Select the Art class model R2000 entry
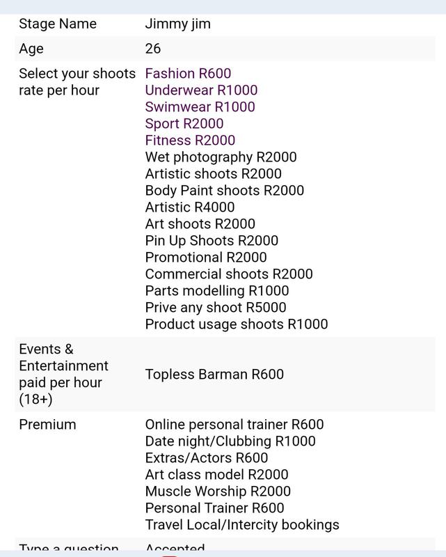The height and width of the screenshot is (557, 446). [x=216, y=475]
